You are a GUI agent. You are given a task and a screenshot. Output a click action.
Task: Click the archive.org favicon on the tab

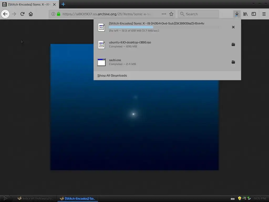(x=4, y=4)
